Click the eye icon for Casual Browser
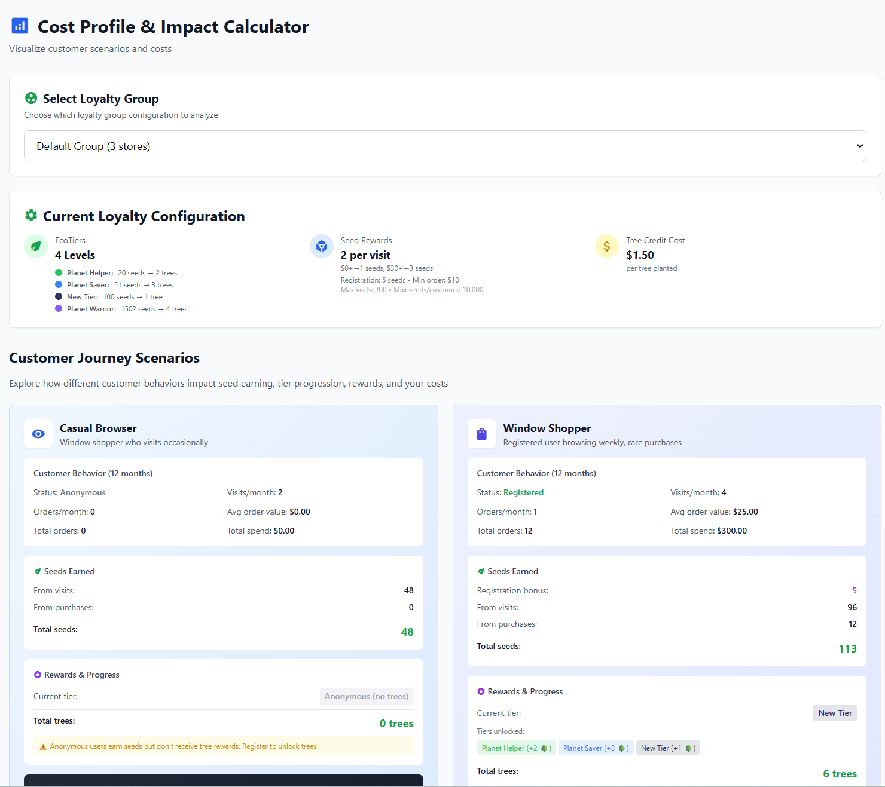 [38, 434]
